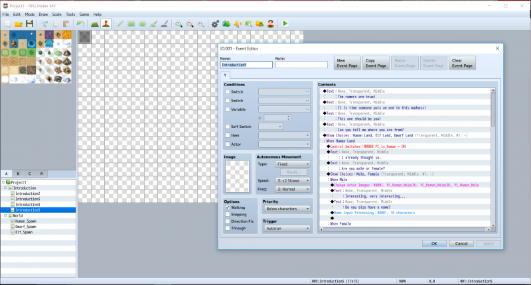The height and width of the screenshot is (285, 531).
Task: Open the Resource Manager icon
Action: click(260, 24)
